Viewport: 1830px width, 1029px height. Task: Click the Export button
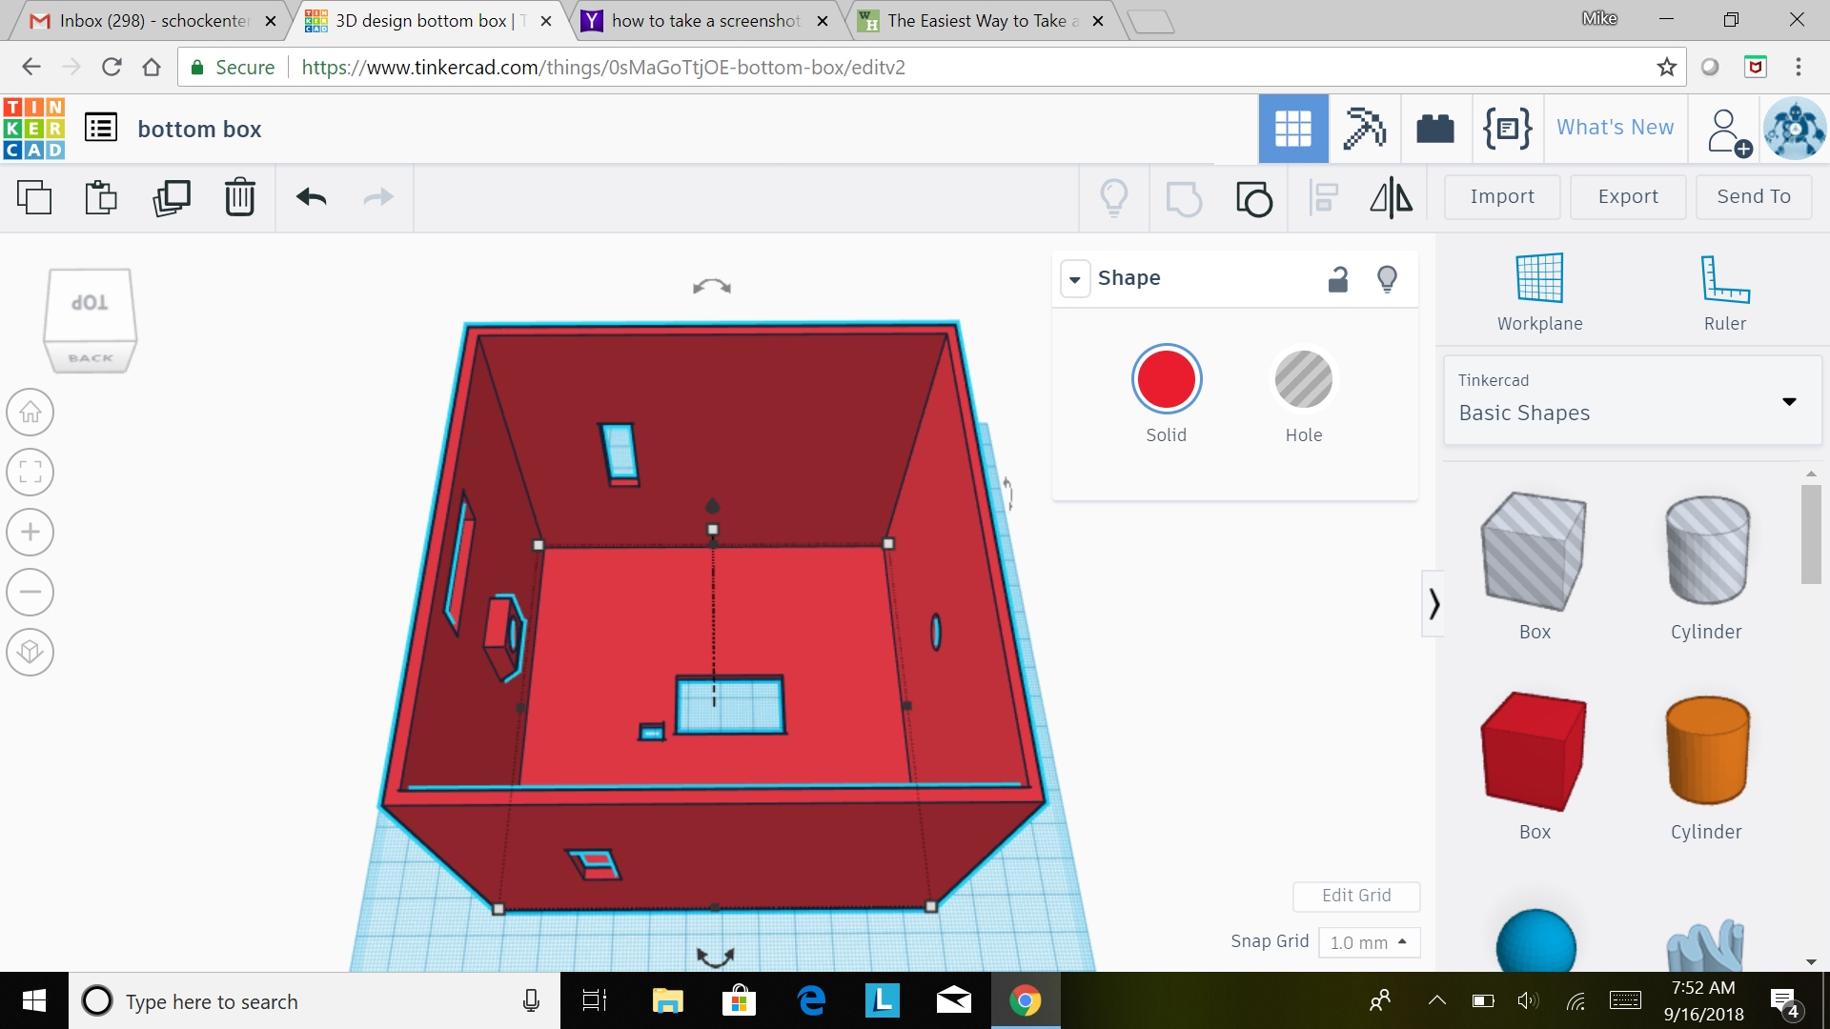1628,196
